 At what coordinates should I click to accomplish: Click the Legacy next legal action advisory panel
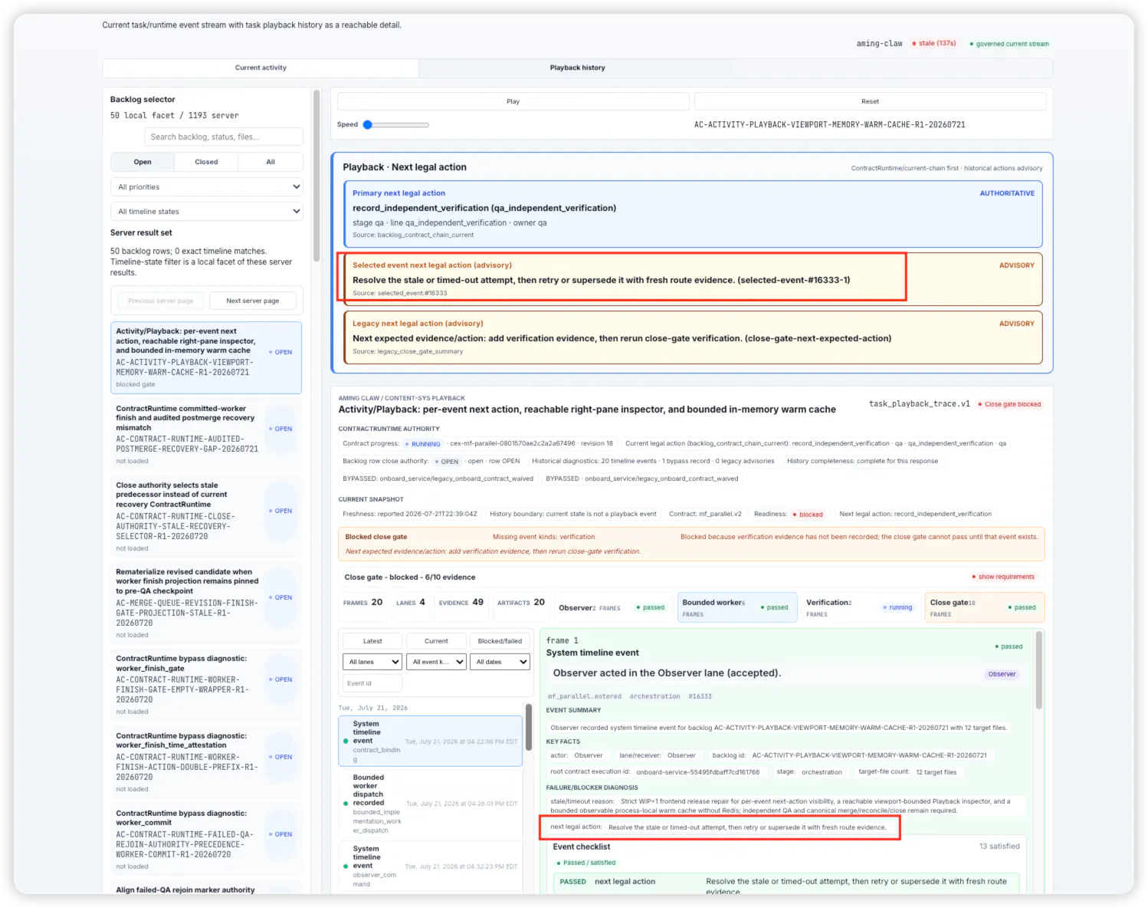click(693, 337)
